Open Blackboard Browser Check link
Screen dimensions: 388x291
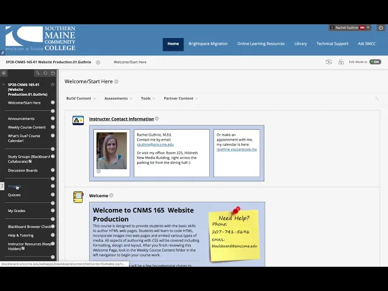tap(29, 227)
